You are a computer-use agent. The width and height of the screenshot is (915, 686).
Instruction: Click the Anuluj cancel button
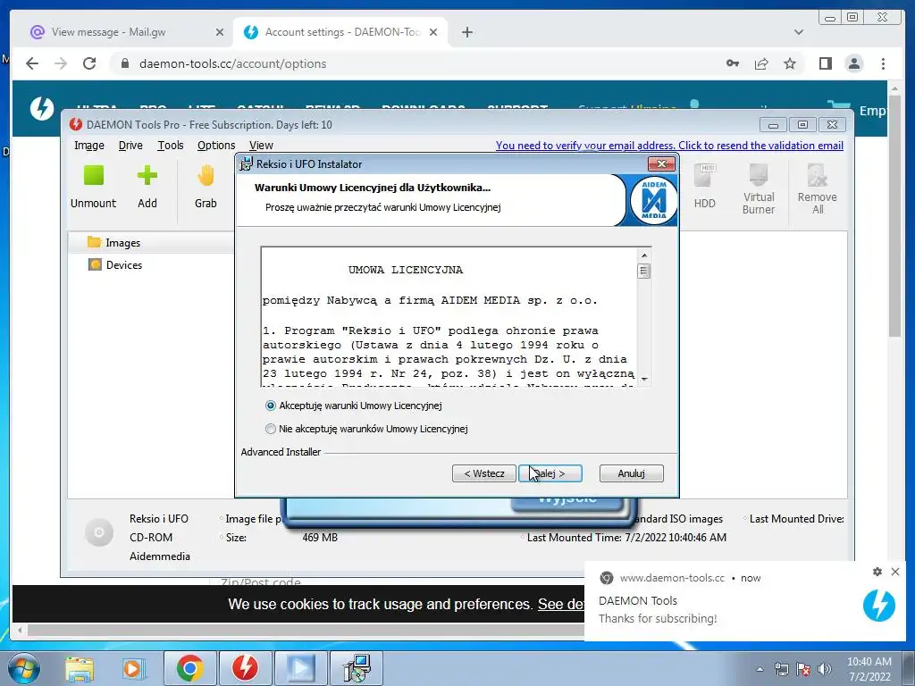(x=632, y=473)
